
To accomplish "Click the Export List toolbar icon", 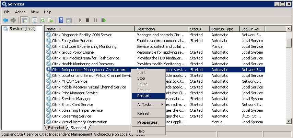I will (x=50, y=20).
